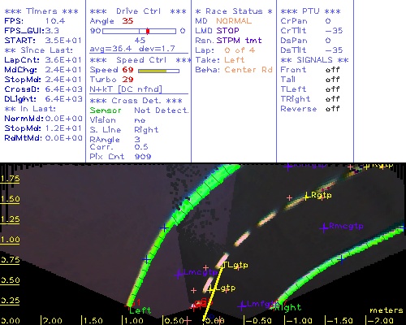This screenshot has width=406, height=325.
Task: Click the TLgtp yellow marker
Action: (222, 266)
